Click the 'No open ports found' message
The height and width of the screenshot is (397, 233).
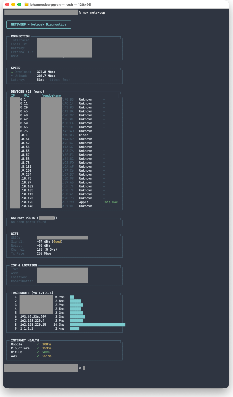29,222
